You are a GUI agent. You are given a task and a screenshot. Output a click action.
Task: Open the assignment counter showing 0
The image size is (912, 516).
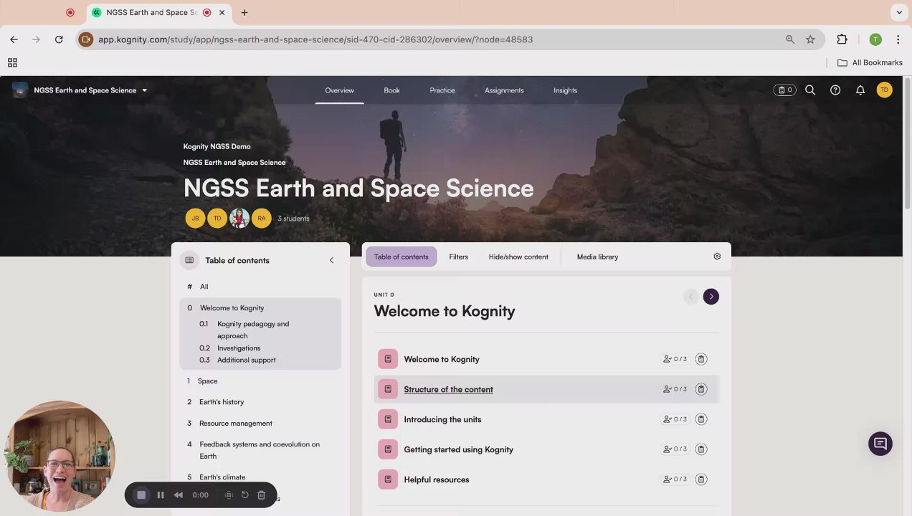coord(785,90)
